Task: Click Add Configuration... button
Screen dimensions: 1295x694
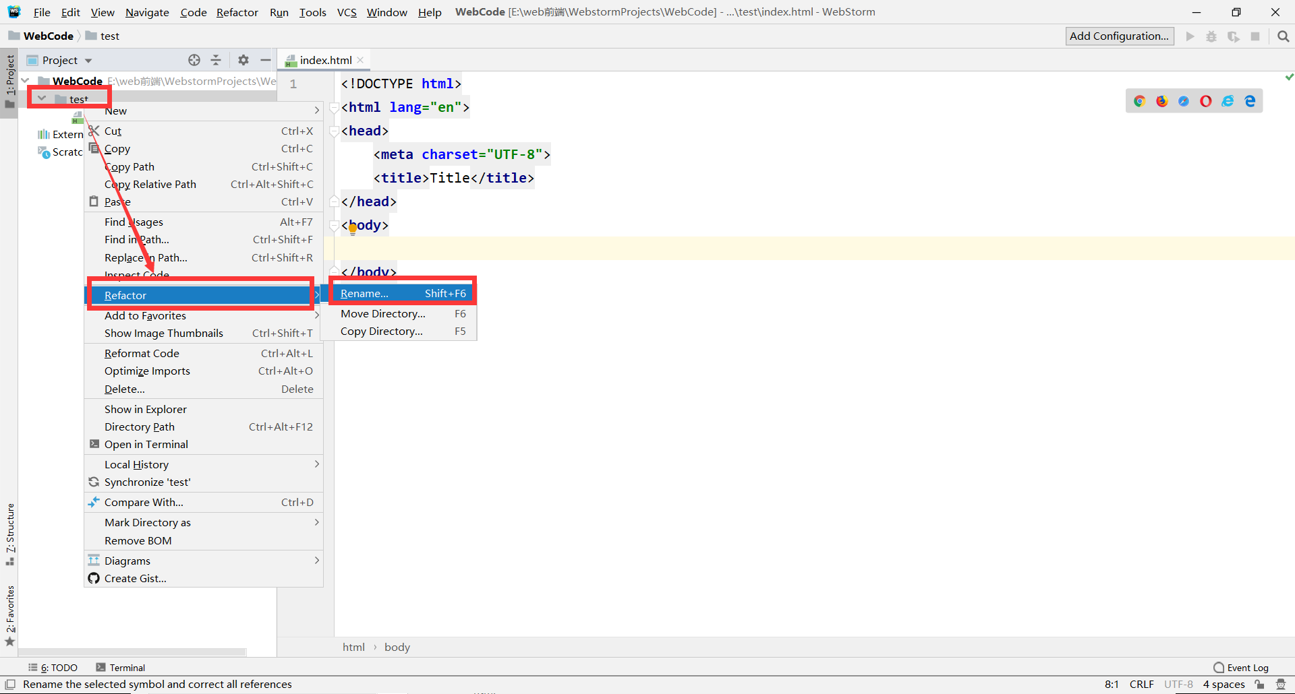Action: (x=1120, y=36)
